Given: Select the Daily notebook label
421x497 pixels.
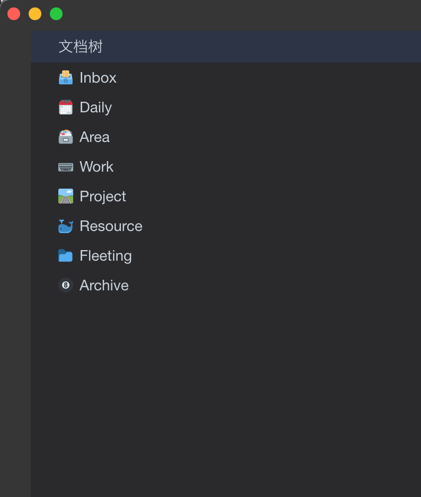Looking at the screenshot, I should point(95,108).
